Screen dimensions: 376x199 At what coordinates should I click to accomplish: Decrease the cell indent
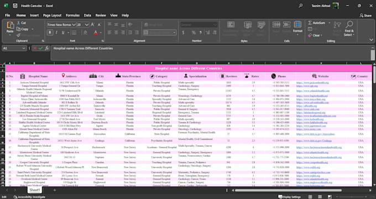(x=130, y=33)
